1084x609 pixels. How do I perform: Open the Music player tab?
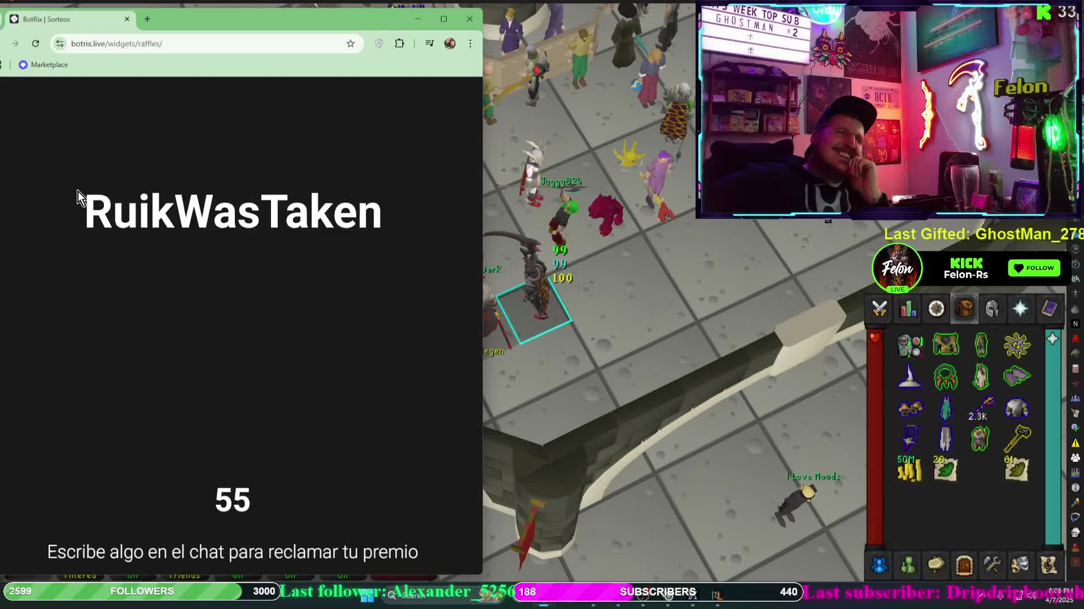click(x=1049, y=565)
